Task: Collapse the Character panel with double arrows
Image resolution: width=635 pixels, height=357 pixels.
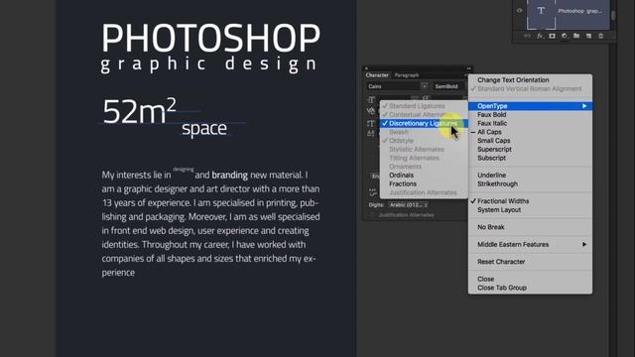Action: point(469,68)
